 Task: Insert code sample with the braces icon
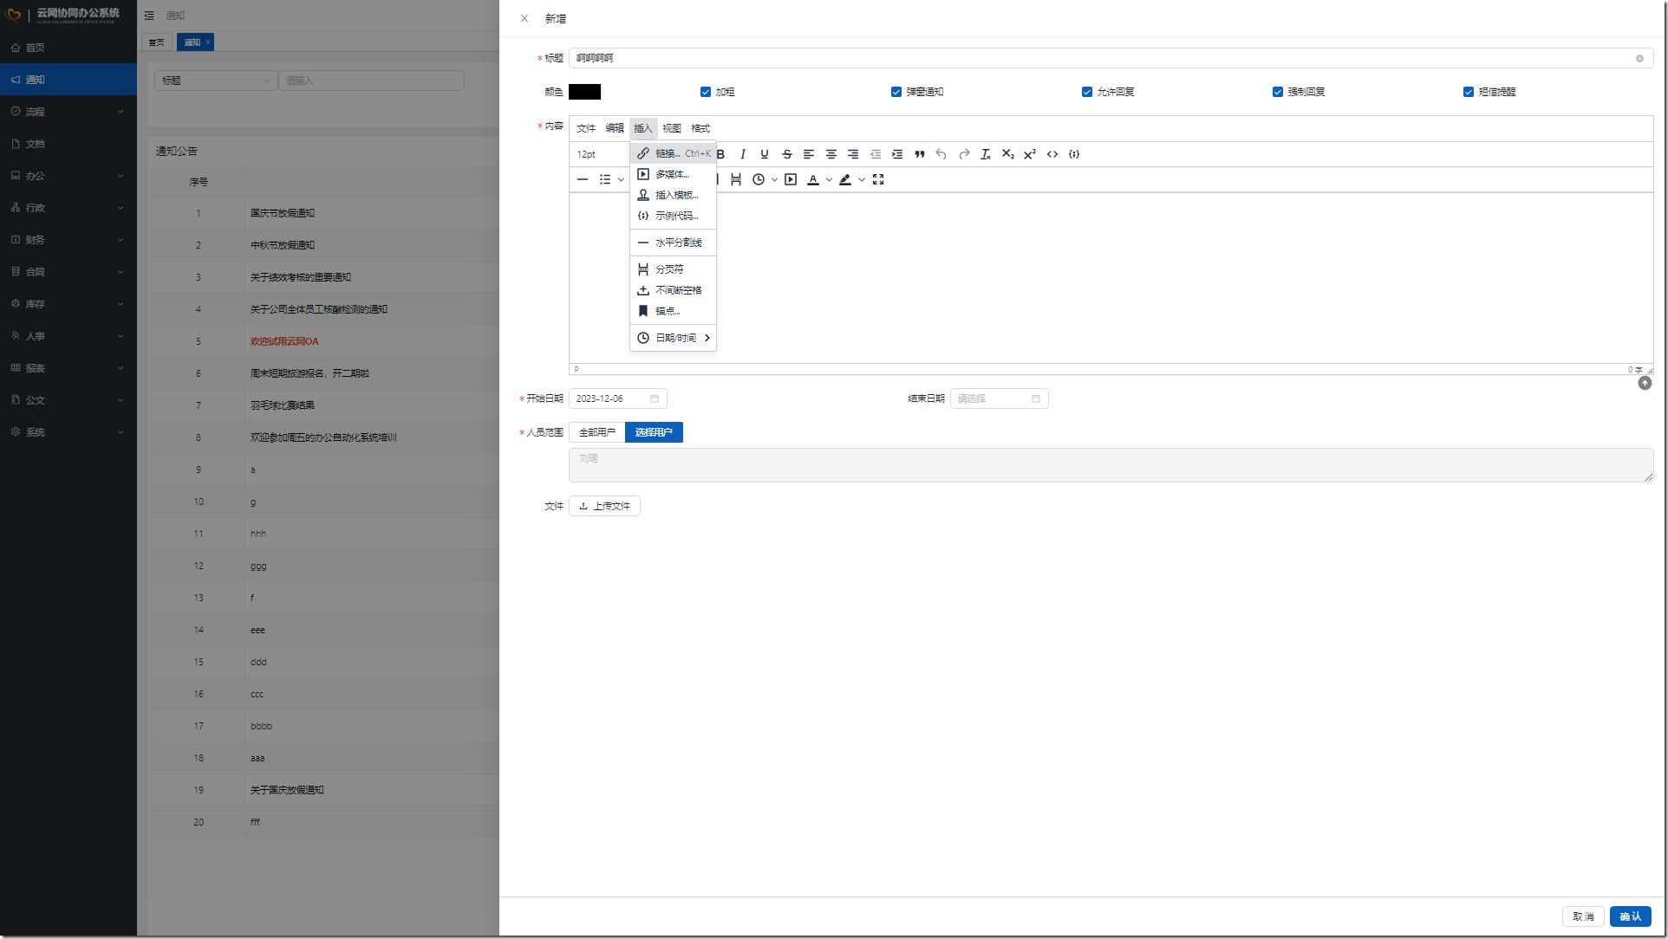pyautogui.click(x=1074, y=154)
